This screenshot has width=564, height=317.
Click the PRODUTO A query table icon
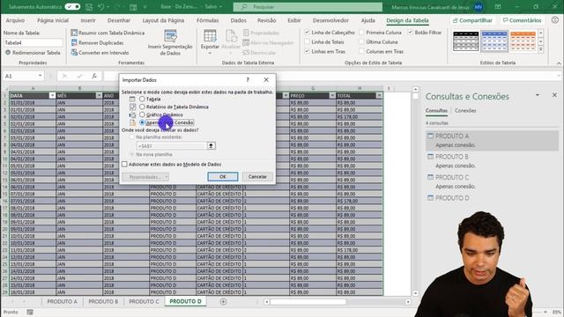430,136
